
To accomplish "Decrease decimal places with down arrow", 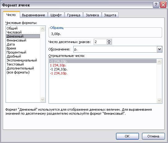I will tap(109, 43).
